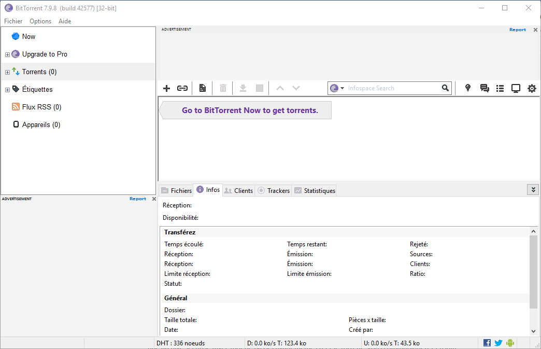
Task: Click info pane scrollbar up arrow
Action: [x=533, y=231]
